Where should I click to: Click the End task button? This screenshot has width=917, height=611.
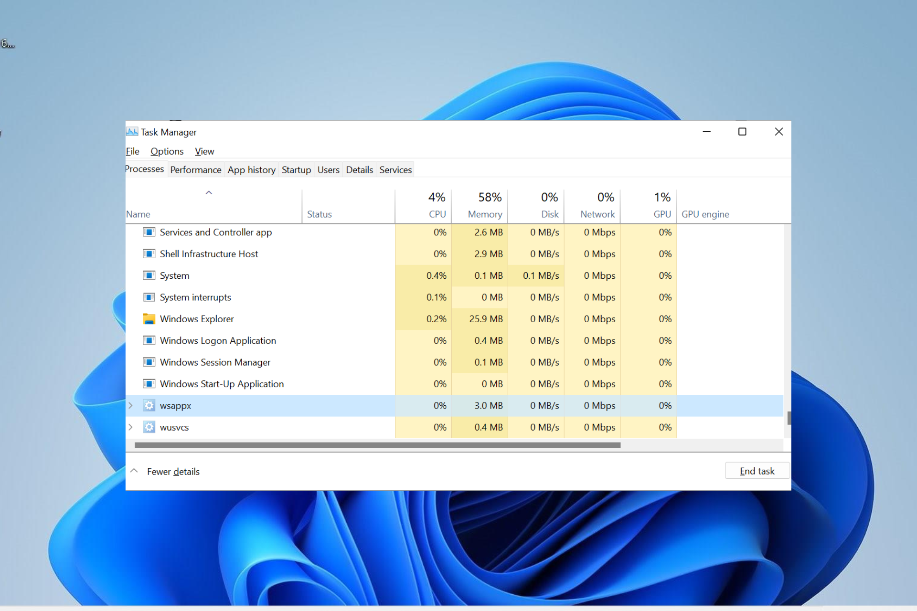coord(757,471)
